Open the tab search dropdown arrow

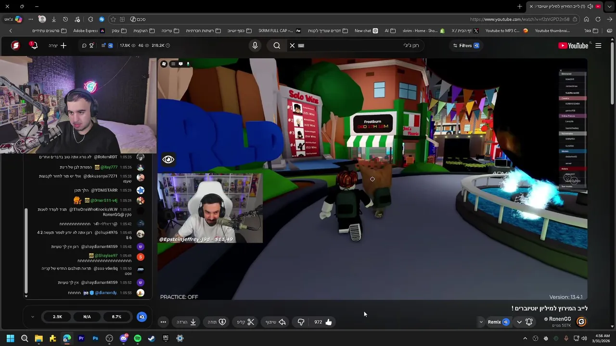tap(610, 6)
